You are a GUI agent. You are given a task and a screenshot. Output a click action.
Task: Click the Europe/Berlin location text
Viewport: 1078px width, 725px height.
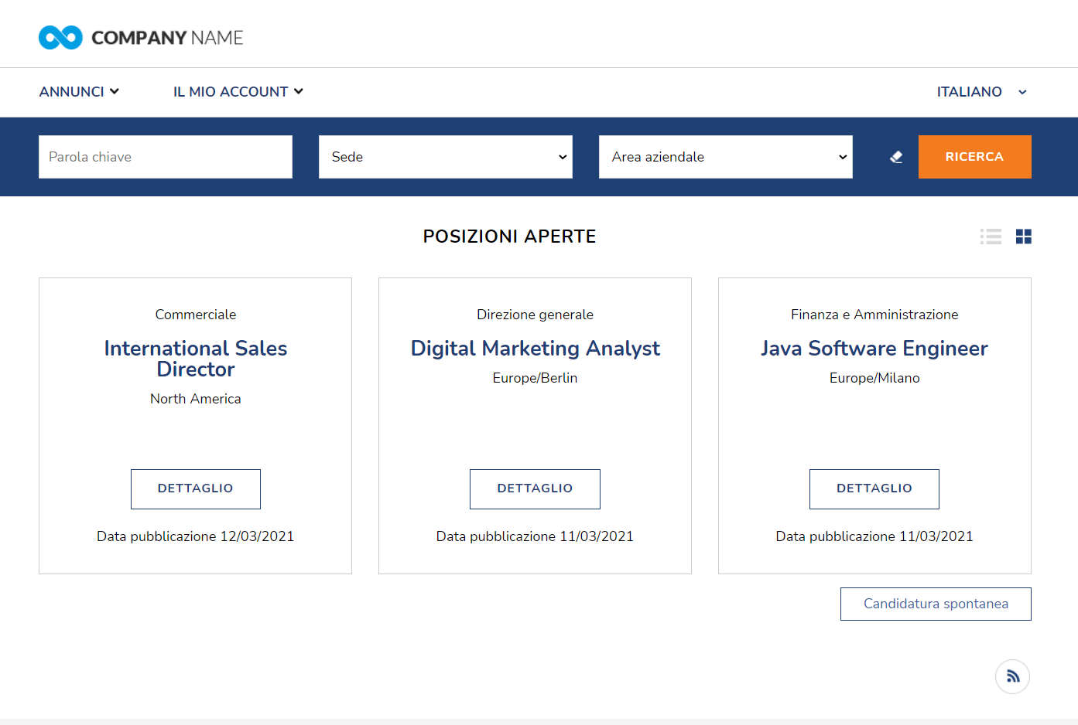(x=535, y=378)
